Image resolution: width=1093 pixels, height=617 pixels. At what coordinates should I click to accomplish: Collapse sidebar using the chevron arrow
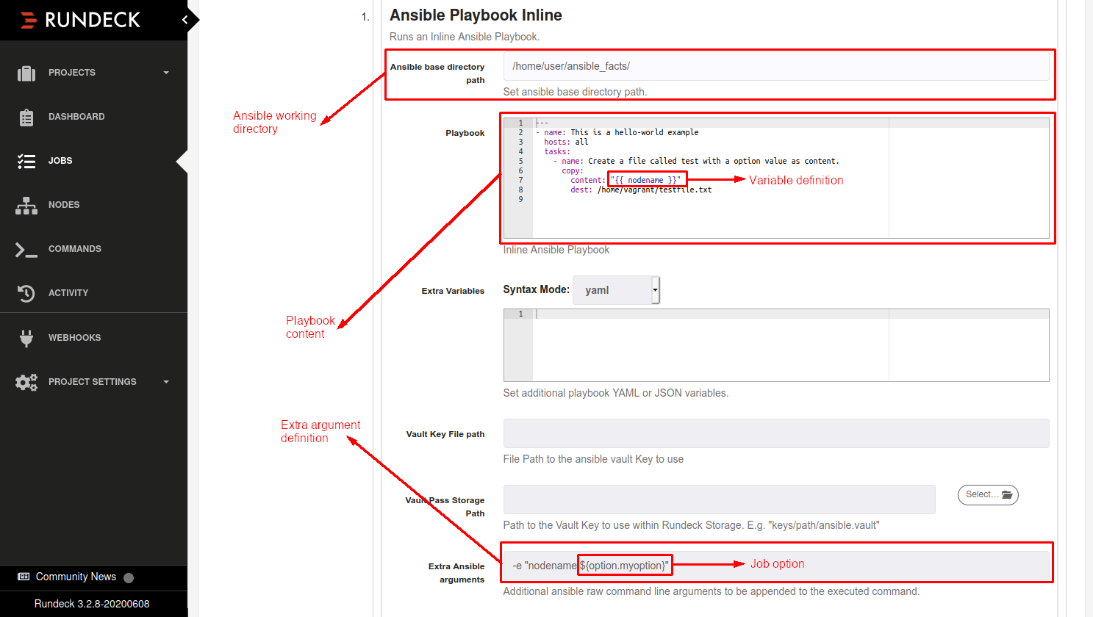point(185,20)
